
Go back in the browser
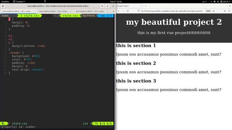[119, 11]
